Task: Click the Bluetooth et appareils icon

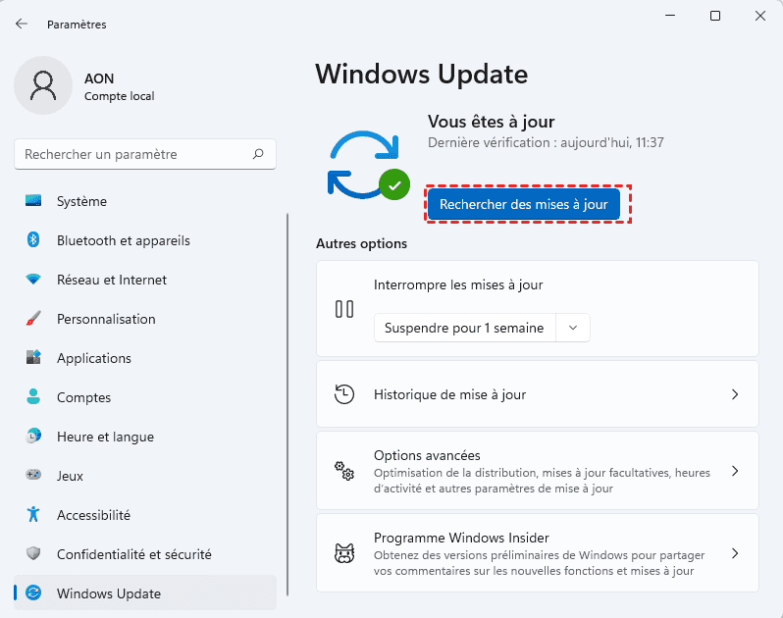Action: point(33,240)
